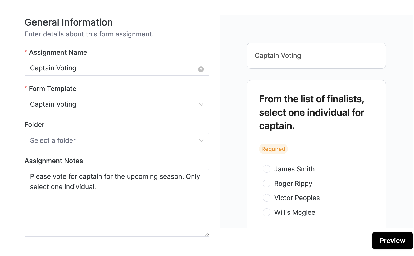Click the General Information heading
Viewport: 414px width, 256px height.
click(69, 22)
